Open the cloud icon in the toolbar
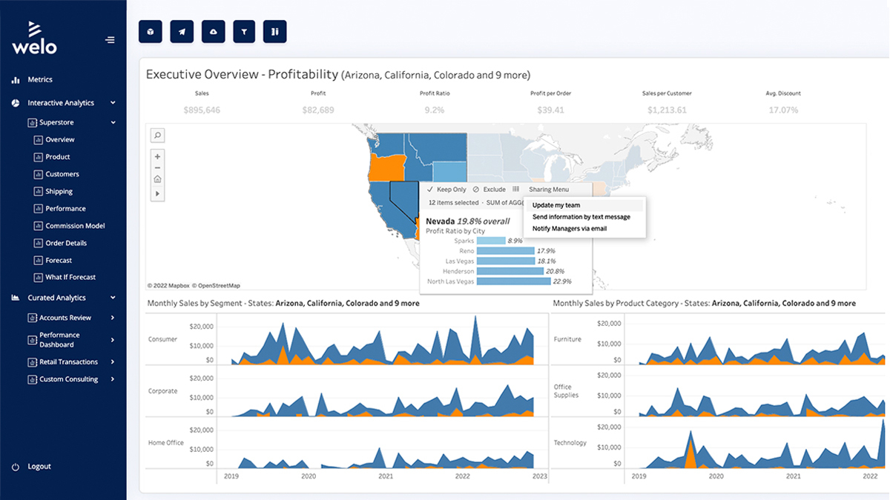 coord(213,31)
